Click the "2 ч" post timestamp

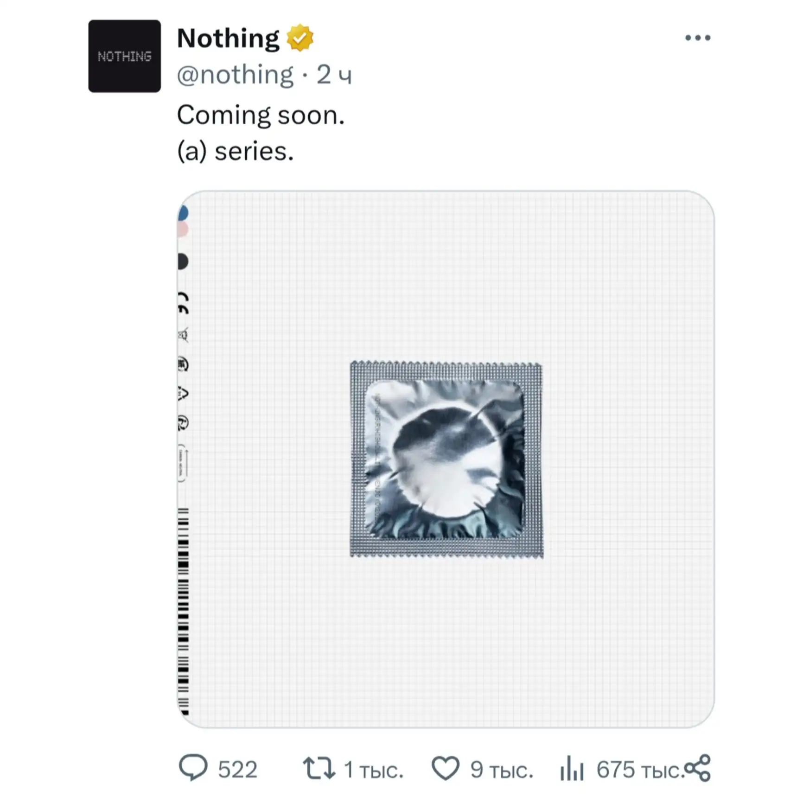(334, 75)
